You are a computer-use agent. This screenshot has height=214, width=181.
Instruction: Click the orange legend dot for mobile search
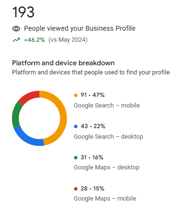click(x=76, y=95)
